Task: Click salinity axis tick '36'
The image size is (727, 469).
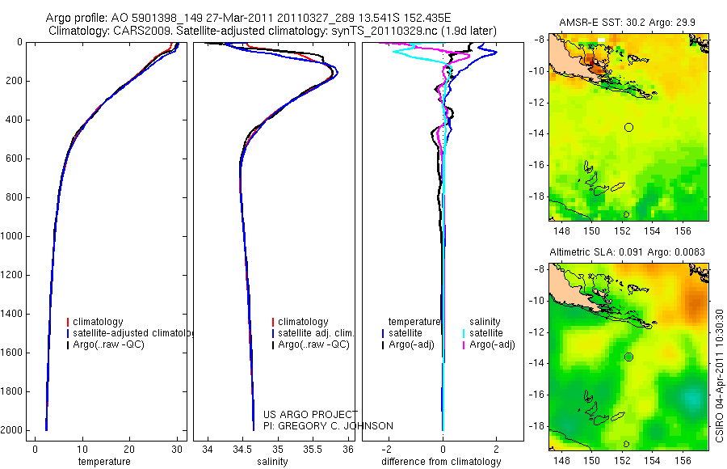Action: 348,450
